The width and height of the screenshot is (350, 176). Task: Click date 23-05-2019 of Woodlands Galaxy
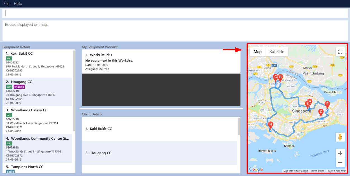point(13,131)
